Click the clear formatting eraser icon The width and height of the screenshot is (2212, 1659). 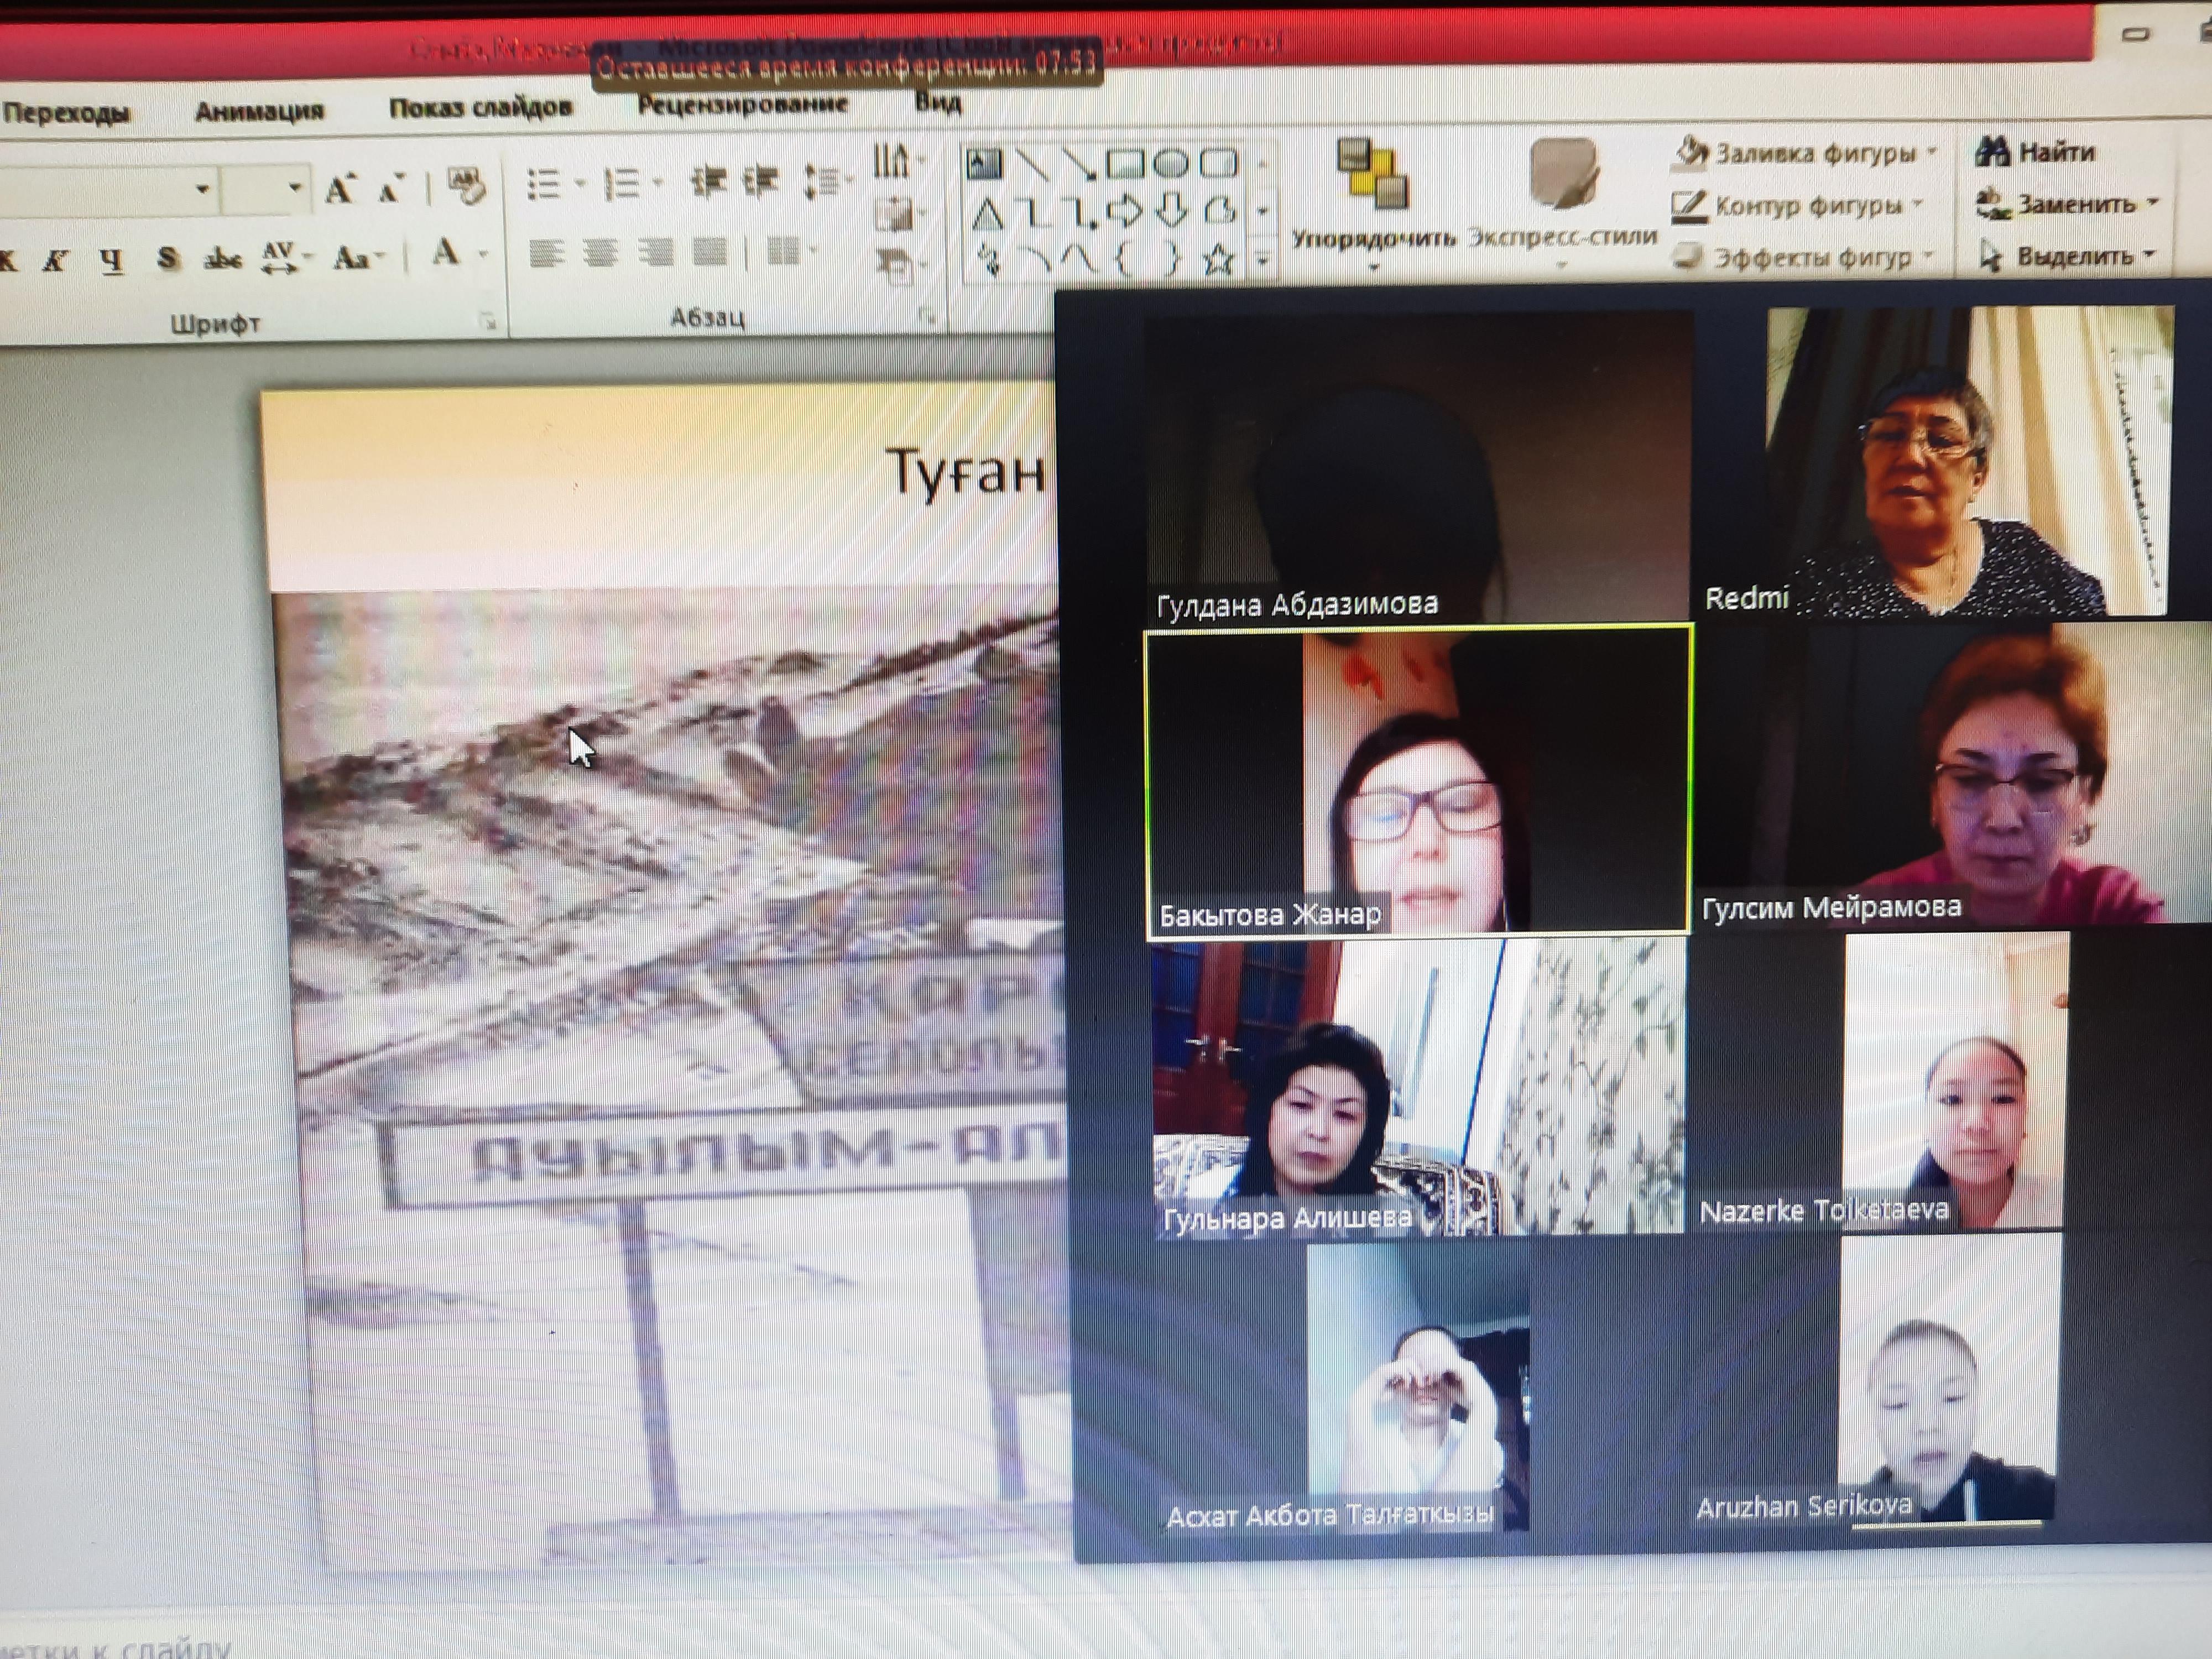coord(466,186)
